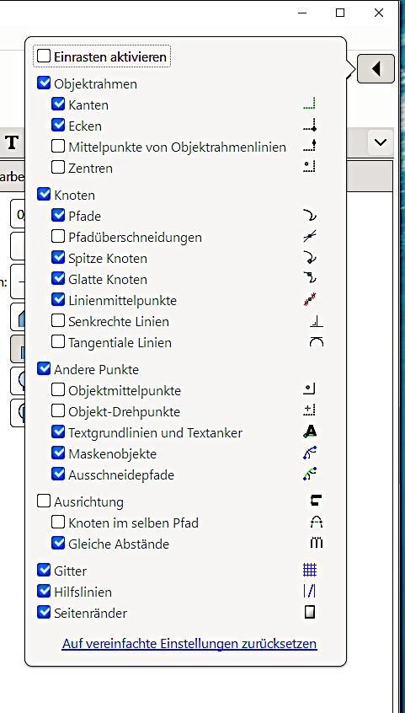Click the Gleiche Abstände spacing icon

tap(317, 544)
